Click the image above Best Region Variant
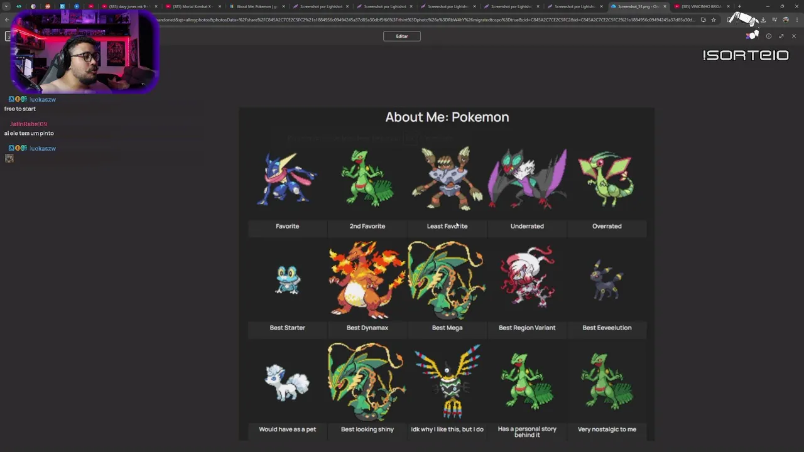 pyautogui.click(x=527, y=277)
